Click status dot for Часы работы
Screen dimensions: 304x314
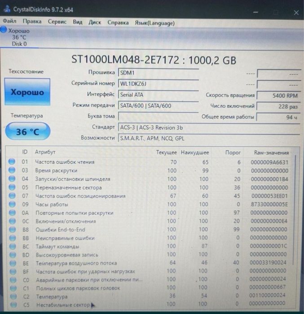[x=12, y=204]
